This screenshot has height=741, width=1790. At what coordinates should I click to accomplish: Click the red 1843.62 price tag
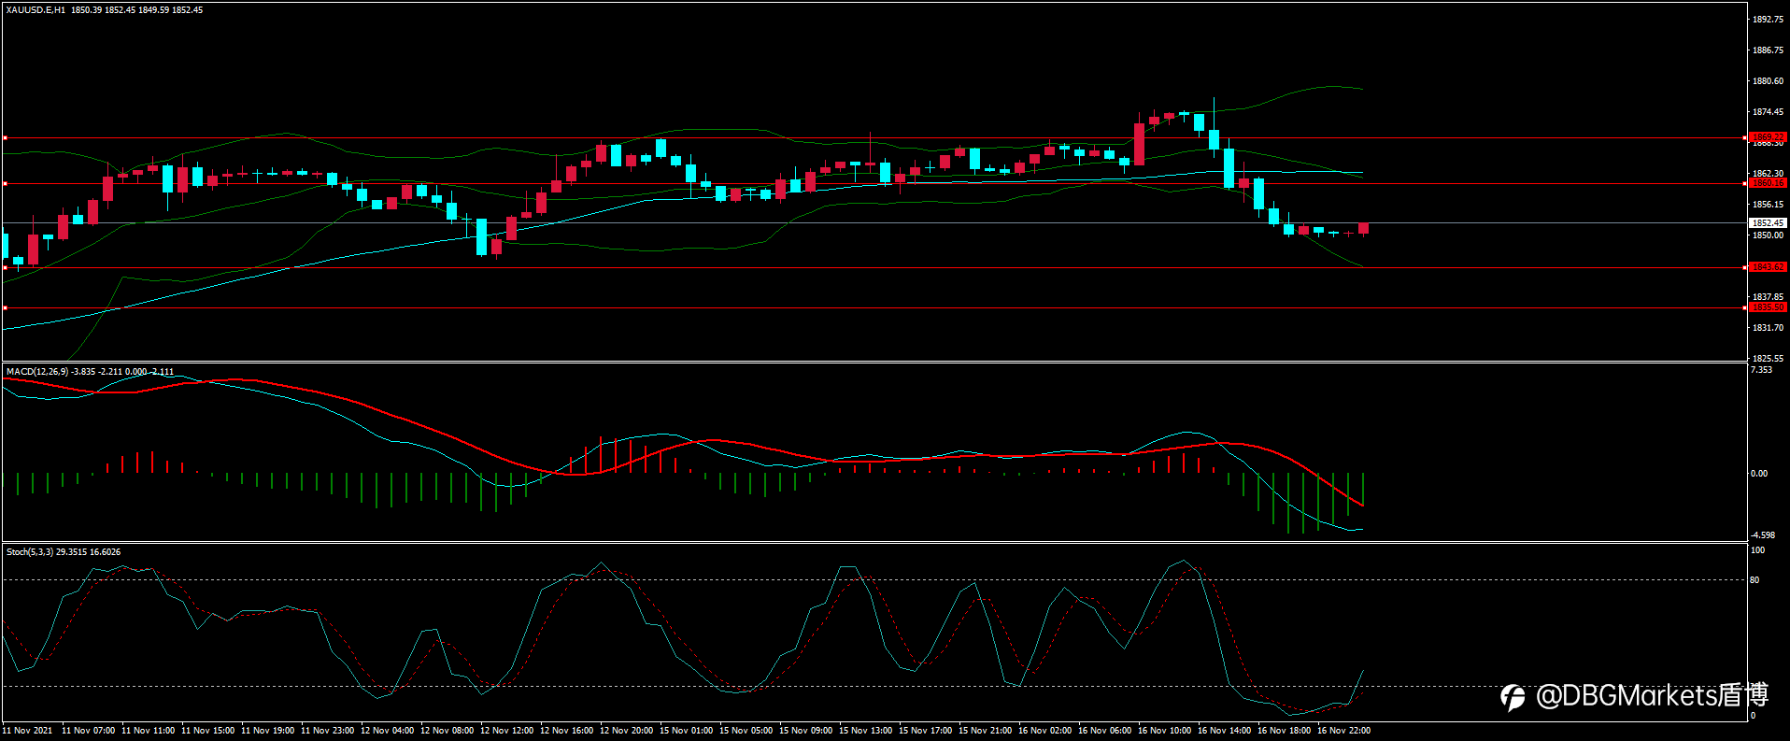(1768, 267)
